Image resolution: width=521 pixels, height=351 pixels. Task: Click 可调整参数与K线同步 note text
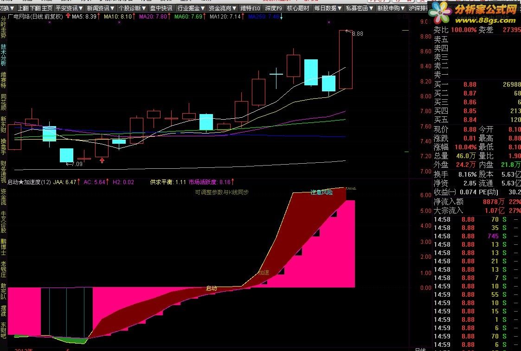pos(222,192)
